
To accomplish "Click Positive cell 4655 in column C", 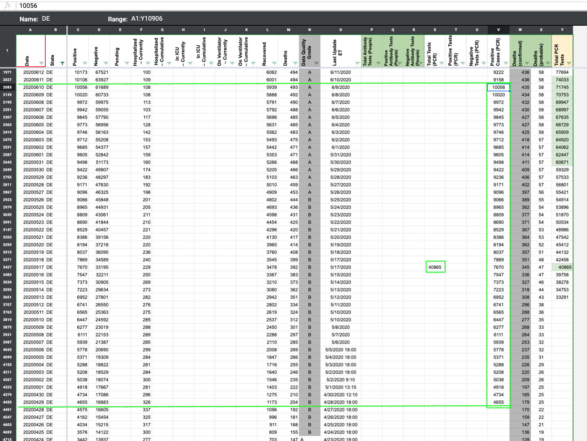I will 78,402.
